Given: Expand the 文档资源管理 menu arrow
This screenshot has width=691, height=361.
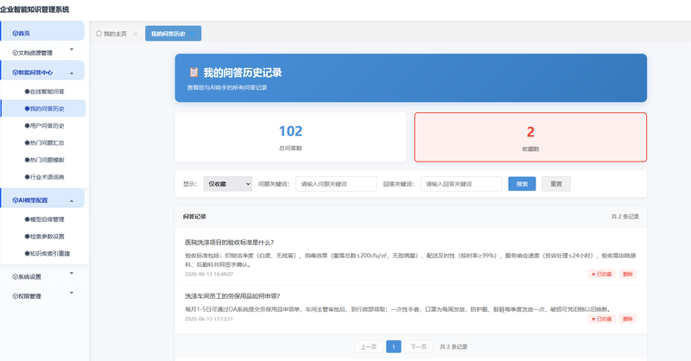Looking at the screenshot, I should [x=72, y=49].
